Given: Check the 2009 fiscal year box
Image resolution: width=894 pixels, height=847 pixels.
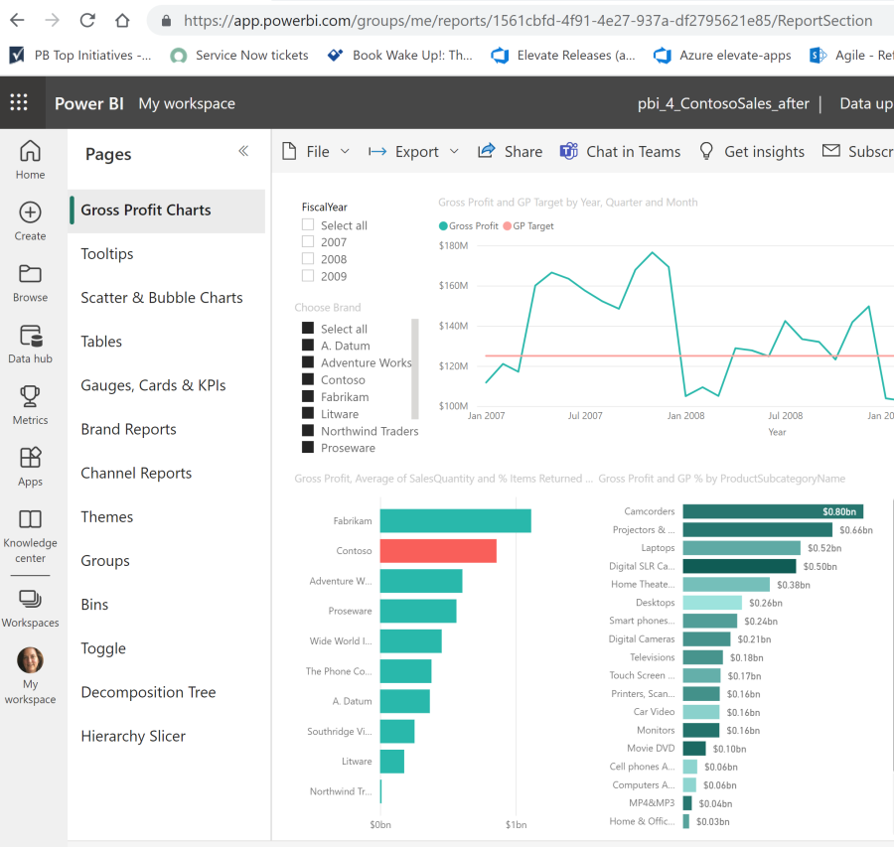Looking at the screenshot, I should click(308, 276).
